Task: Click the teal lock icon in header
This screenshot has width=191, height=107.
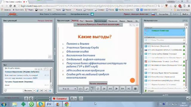Action: pyautogui.click(x=92, y=14)
